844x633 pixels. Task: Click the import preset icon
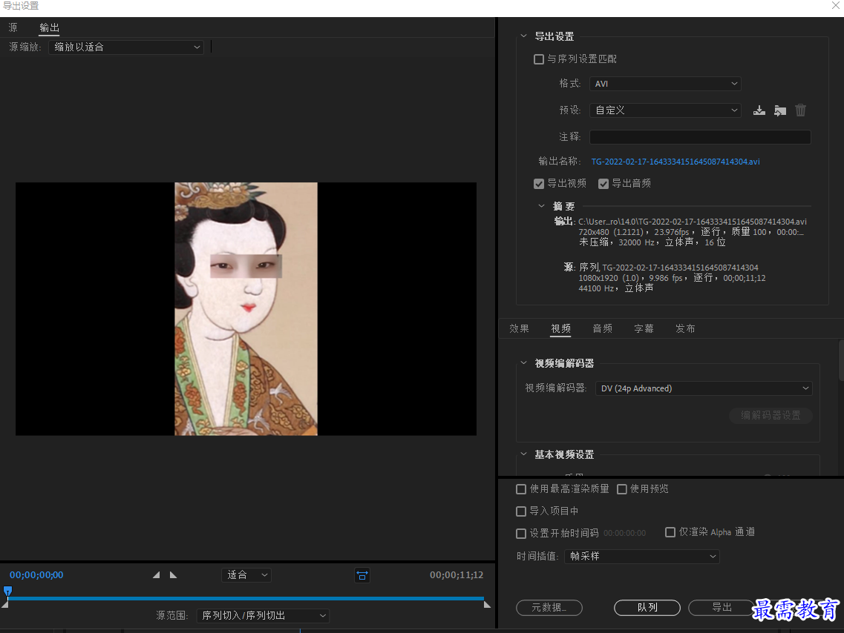[x=780, y=110]
